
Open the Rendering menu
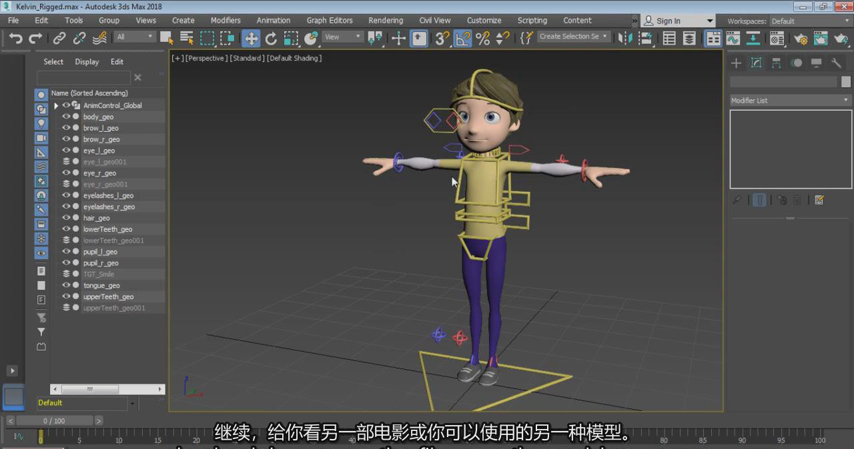coord(386,21)
